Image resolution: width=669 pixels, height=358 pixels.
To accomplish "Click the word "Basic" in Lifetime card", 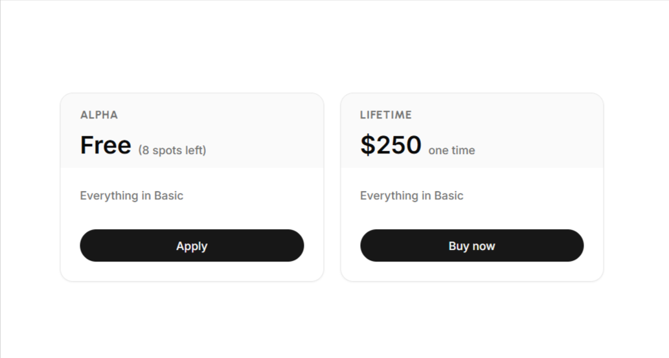I will click(x=449, y=196).
